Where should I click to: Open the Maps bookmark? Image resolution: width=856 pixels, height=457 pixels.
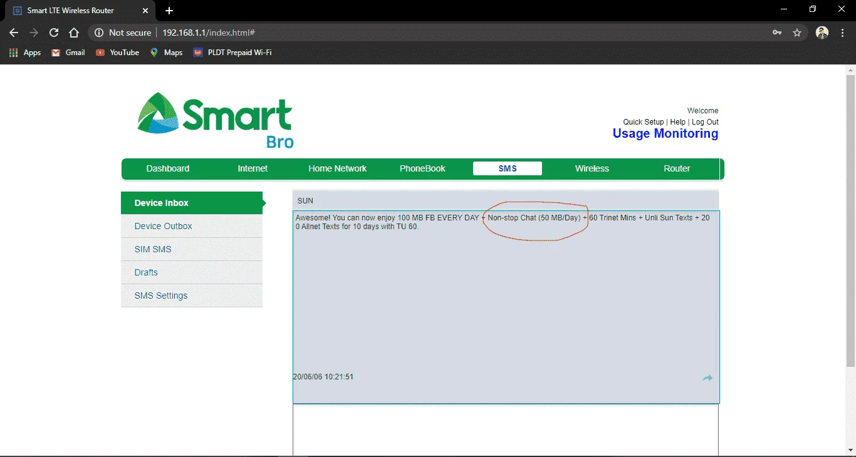(166, 53)
